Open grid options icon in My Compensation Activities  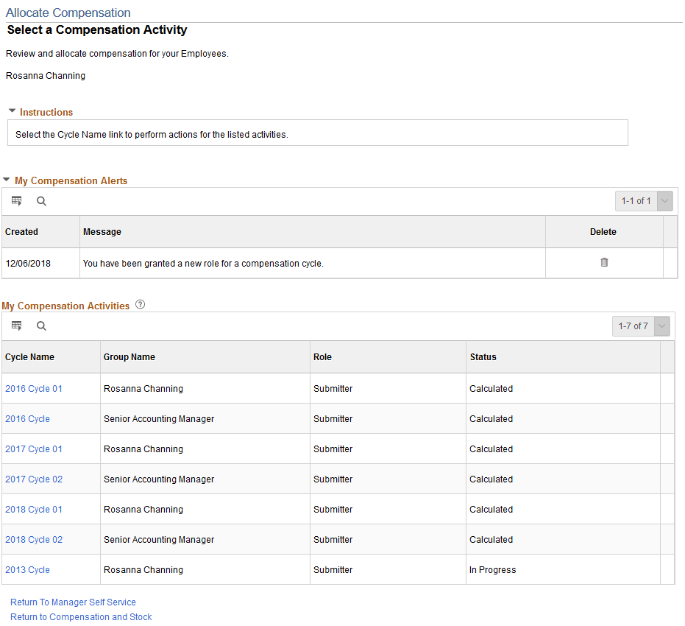(16, 326)
